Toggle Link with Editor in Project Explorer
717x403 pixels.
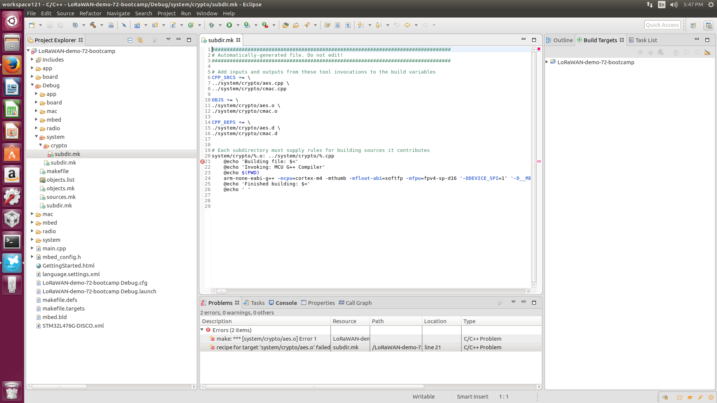[x=140, y=40]
